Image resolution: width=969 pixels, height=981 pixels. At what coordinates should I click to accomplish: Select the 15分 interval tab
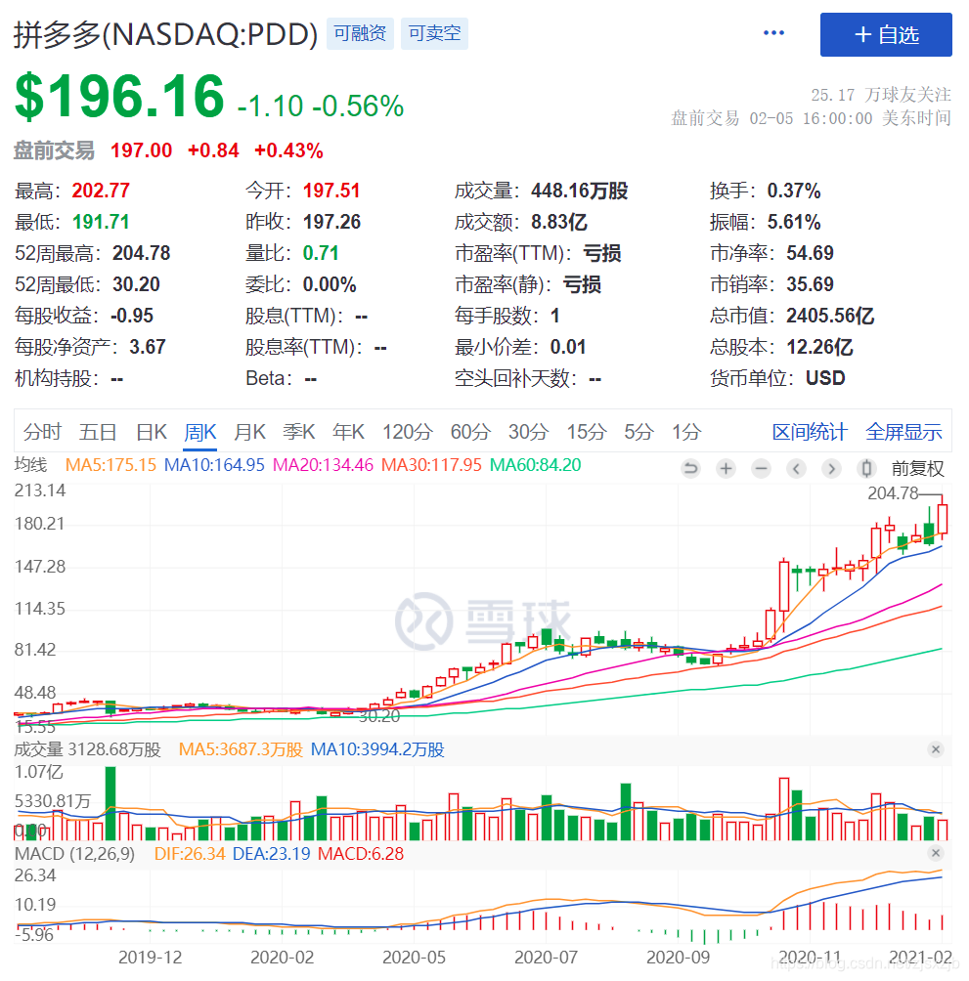tap(587, 432)
